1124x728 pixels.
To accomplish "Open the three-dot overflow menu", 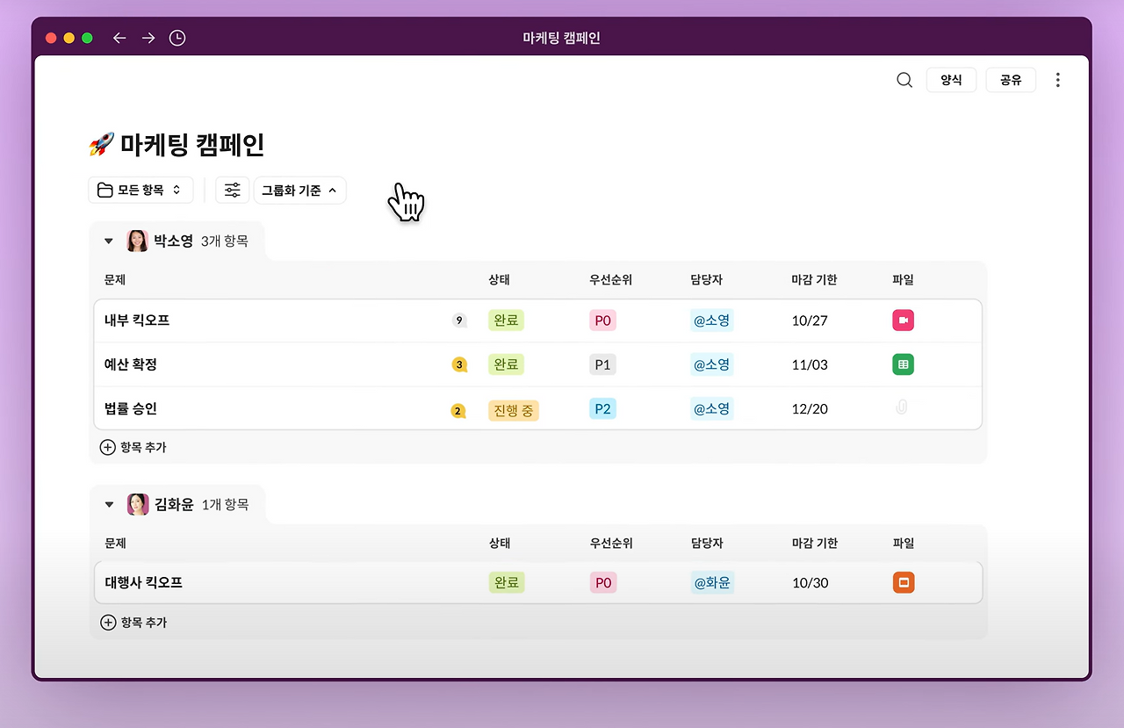I will (1057, 79).
